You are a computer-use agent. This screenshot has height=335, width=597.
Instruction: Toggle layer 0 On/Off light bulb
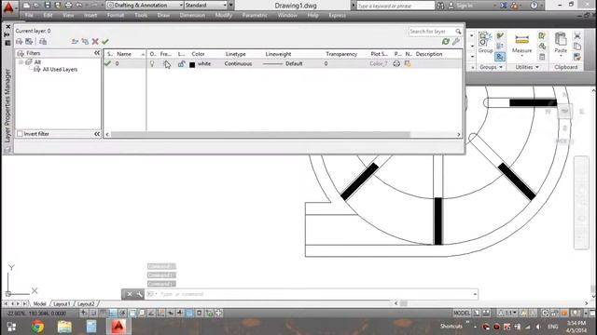(x=152, y=64)
